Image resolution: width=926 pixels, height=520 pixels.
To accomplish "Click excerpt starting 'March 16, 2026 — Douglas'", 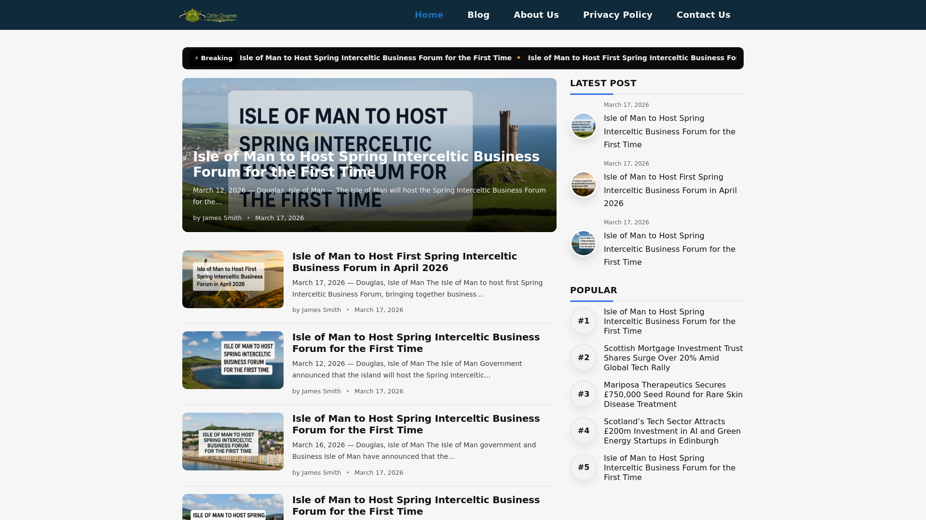I will pyautogui.click(x=414, y=451).
